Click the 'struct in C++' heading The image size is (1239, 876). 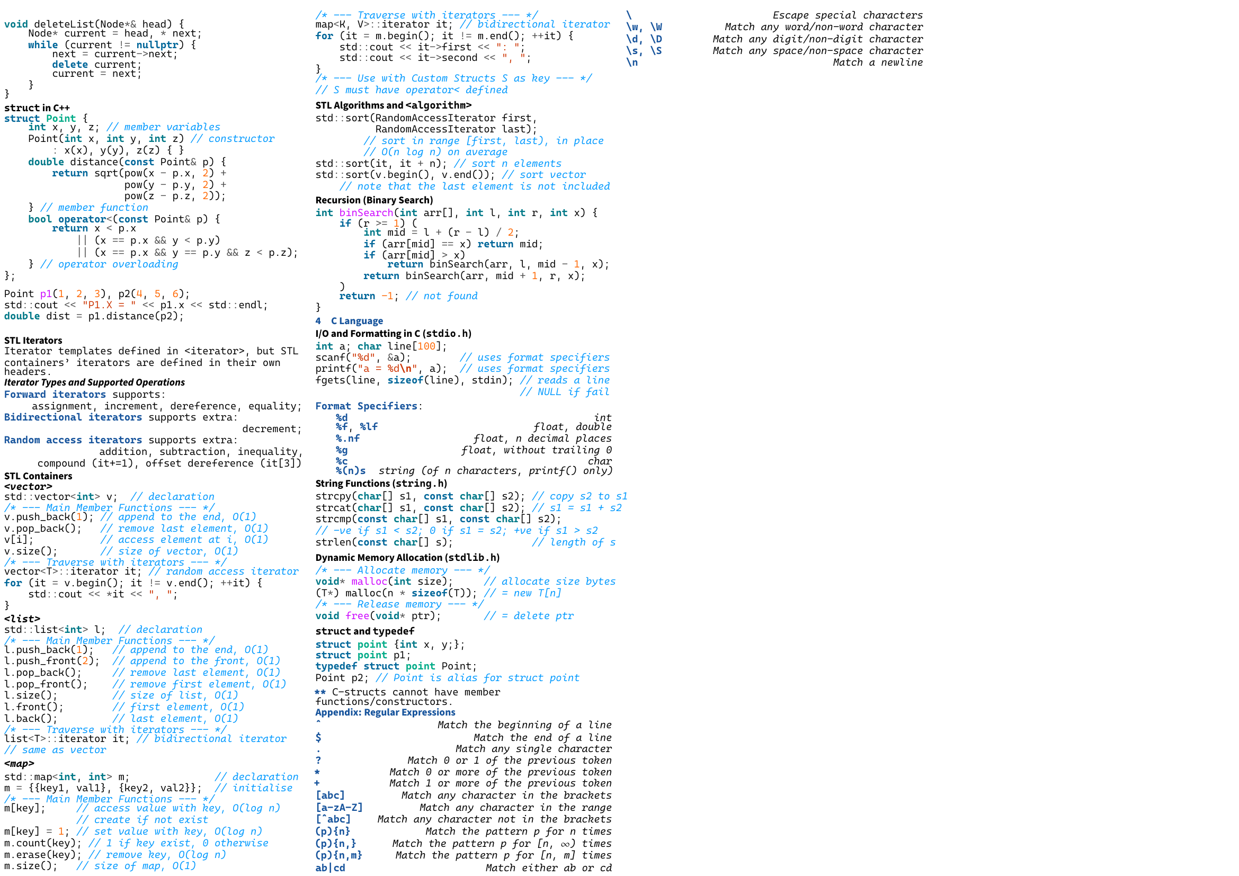click(x=37, y=108)
